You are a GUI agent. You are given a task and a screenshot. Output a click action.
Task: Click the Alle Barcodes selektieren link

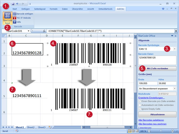coord(151,120)
